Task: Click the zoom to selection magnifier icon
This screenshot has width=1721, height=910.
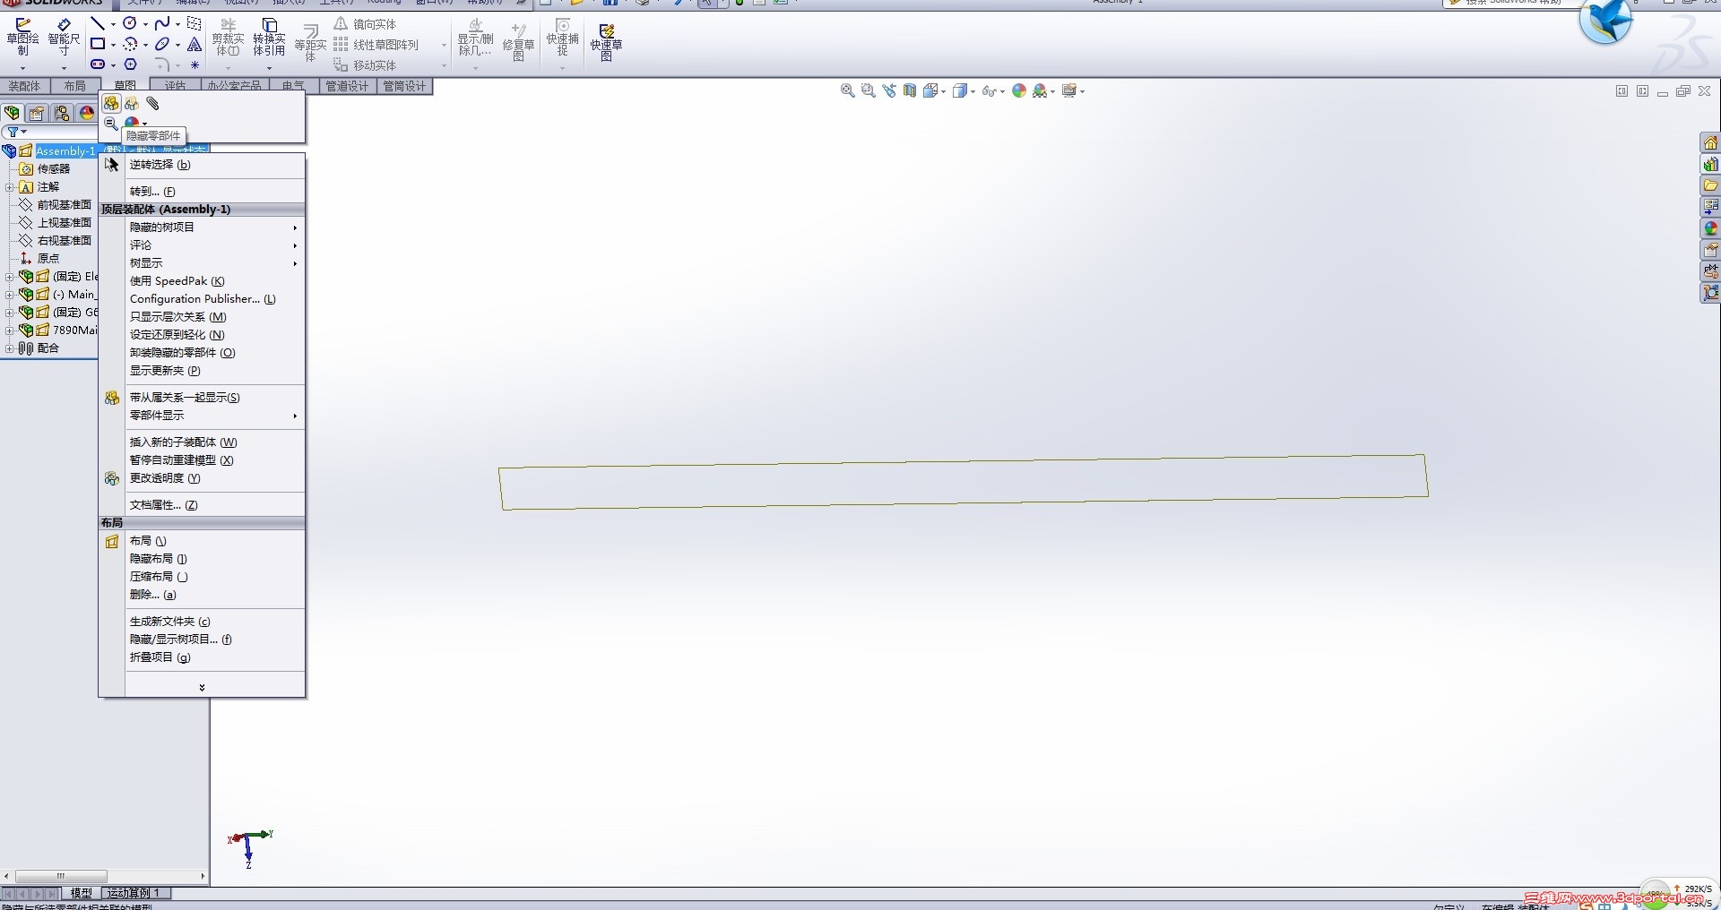Action: click(110, 124)
